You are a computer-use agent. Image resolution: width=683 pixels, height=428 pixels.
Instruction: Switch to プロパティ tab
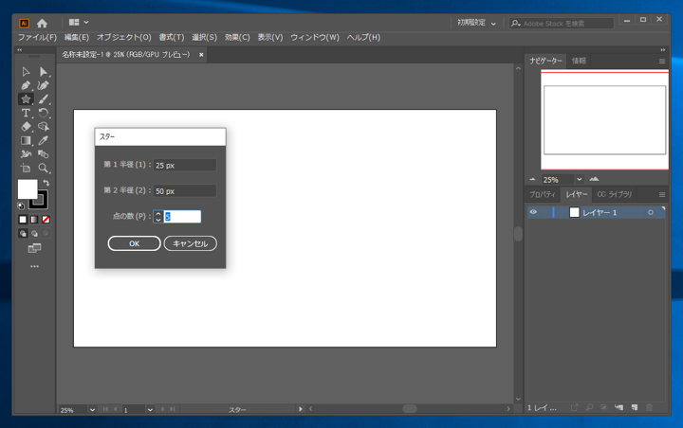click(x=543, y=194)
